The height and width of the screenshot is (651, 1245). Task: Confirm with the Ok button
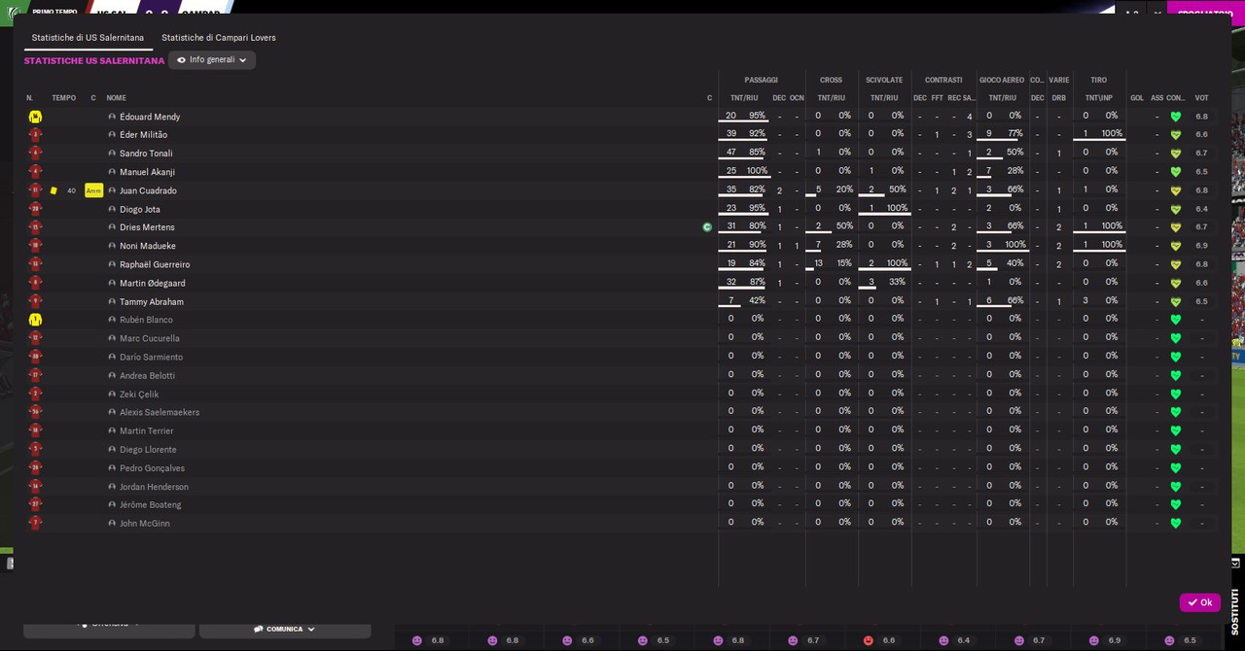(x=1200, y=602)
